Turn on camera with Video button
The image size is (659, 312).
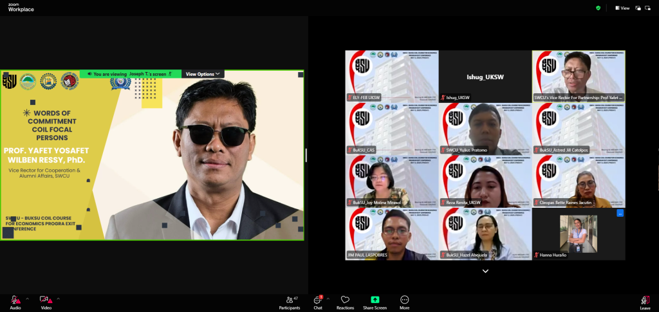46,302
